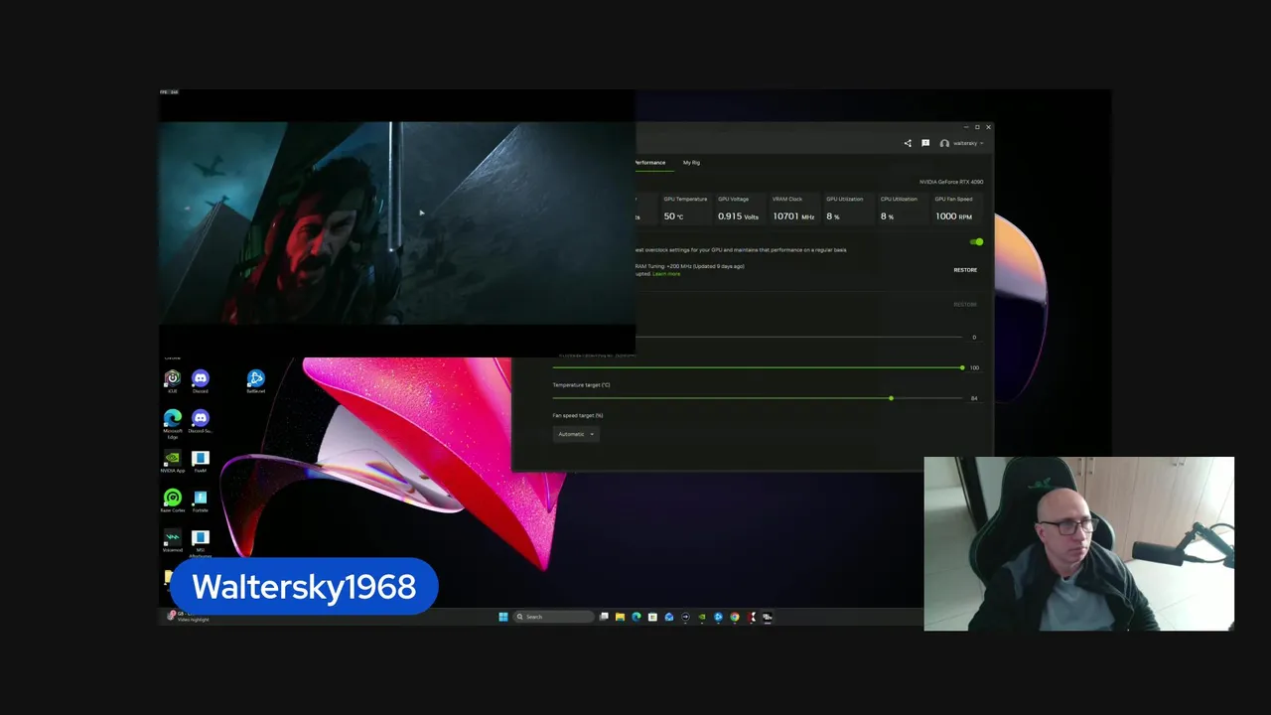
Task: Click the game video preview window
Action: click(x=397, y=223)
